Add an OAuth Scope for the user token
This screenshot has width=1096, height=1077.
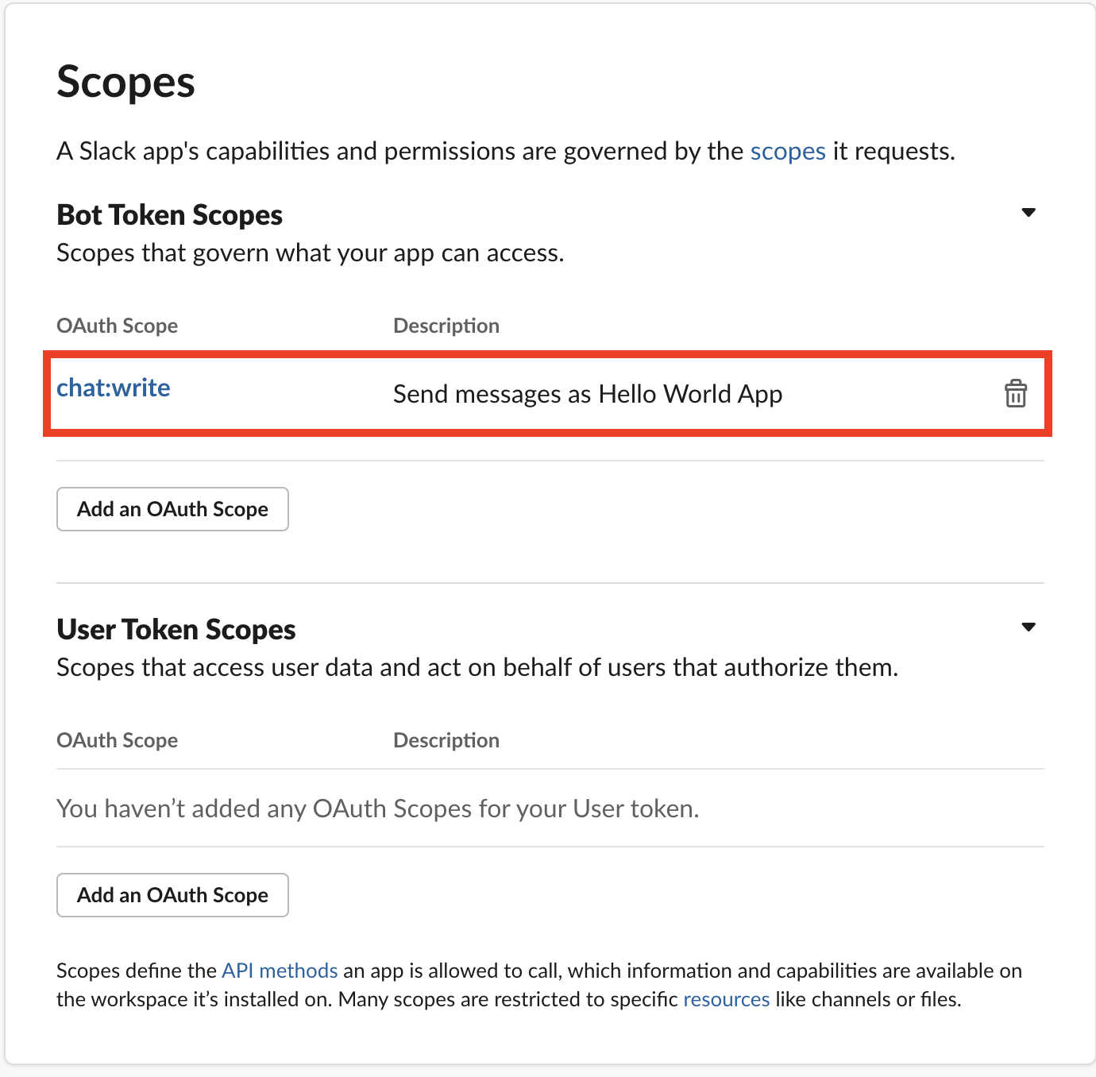click(172, 895)
